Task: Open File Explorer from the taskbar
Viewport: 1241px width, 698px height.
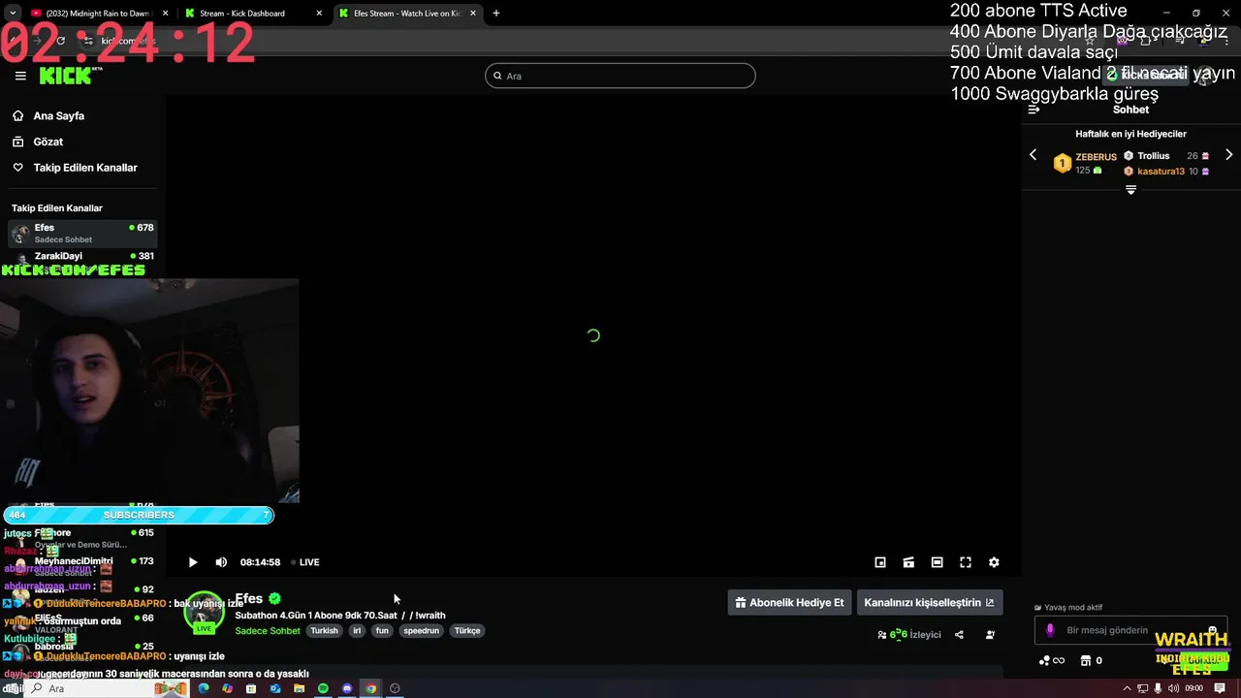Action: tap(299, 688)
